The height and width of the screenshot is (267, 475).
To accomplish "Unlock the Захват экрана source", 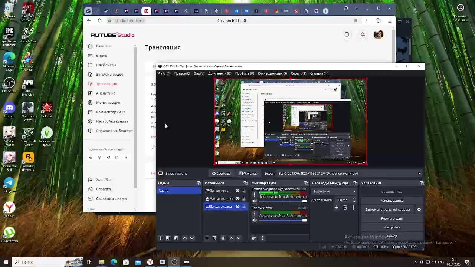I will tap(244, 207).
